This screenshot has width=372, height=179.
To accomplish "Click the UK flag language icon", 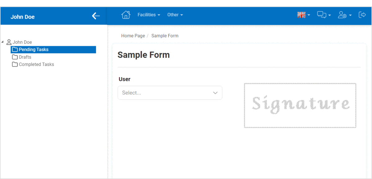I will (301, 14).
